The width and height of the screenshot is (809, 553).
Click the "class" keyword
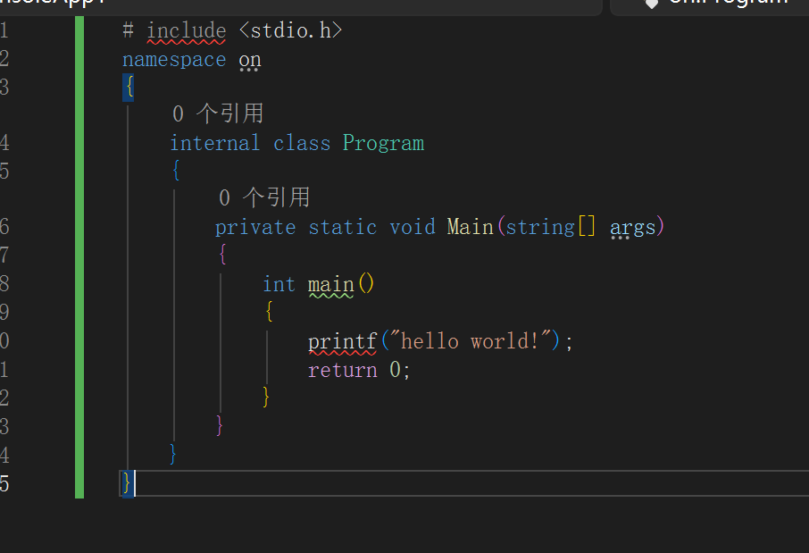(x=302, y=144)
